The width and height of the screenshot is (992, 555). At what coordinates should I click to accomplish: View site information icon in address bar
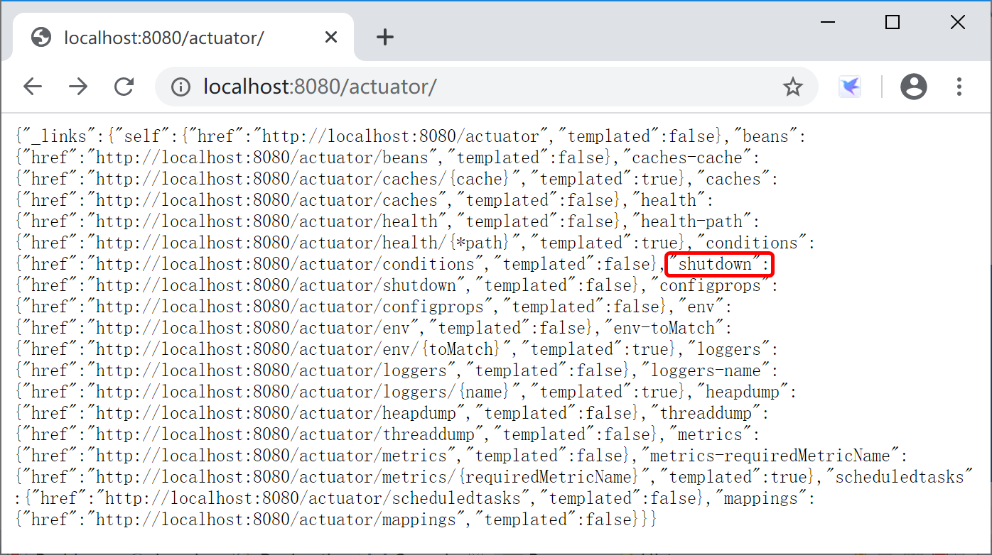(x=181, y=87)
